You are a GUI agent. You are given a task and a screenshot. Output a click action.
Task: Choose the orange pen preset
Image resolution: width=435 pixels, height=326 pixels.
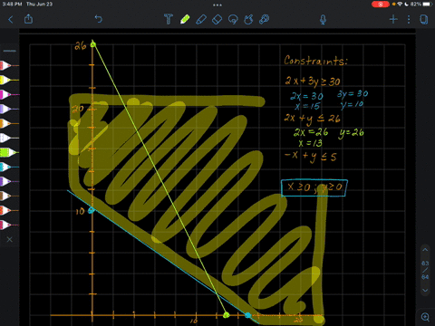click(9, 123)
